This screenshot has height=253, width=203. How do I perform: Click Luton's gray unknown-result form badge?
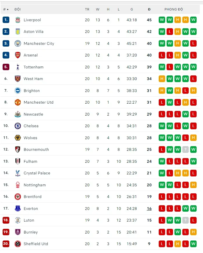[186, 220]
